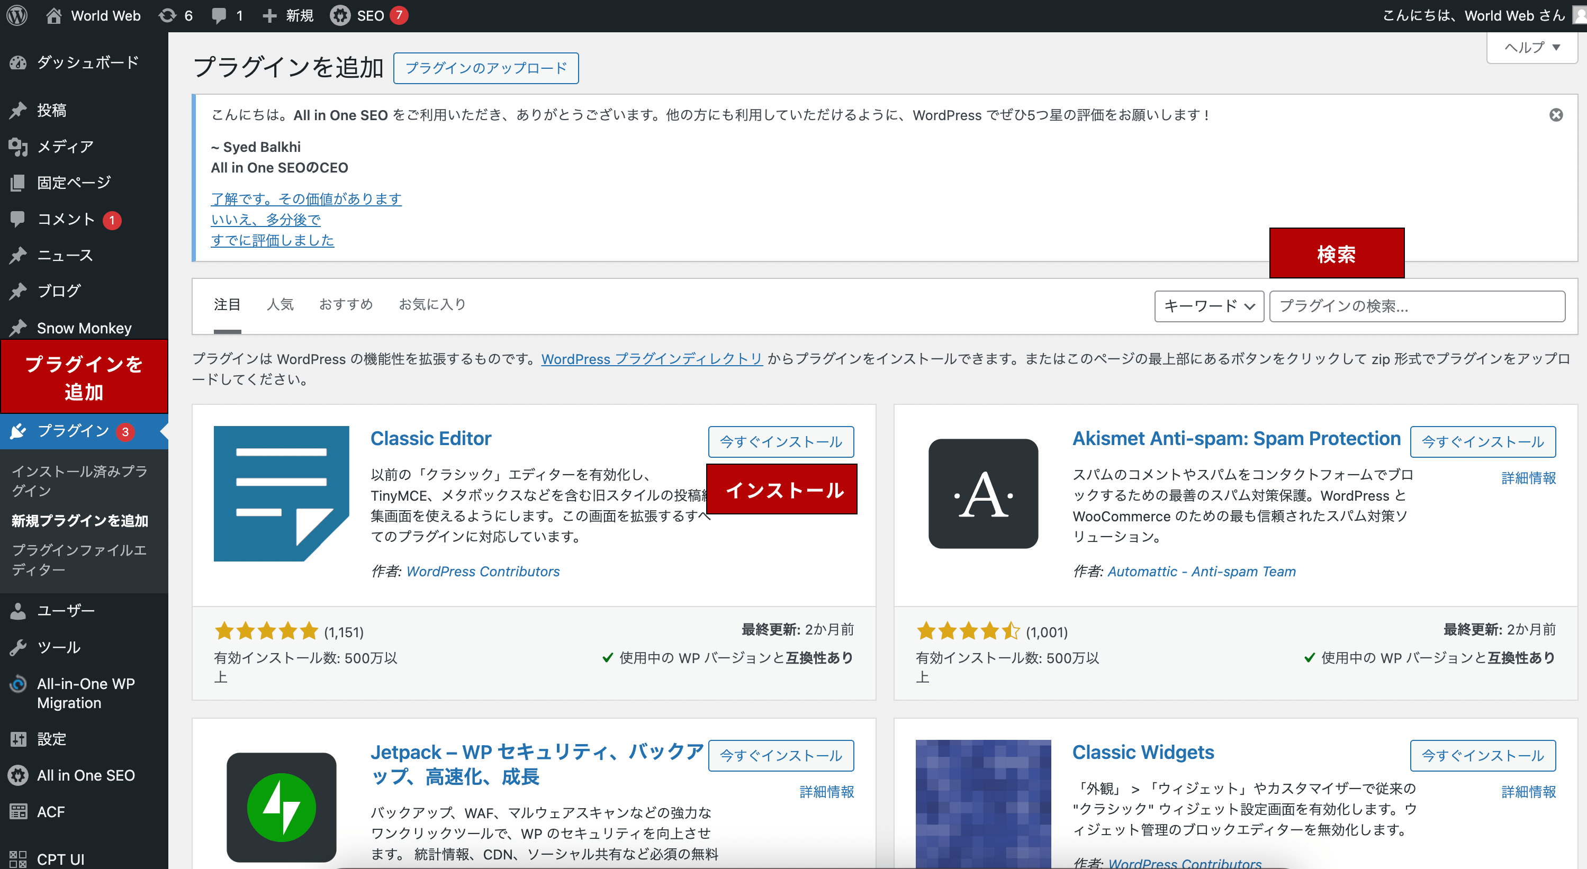
Task: Click the Jetpack plugin thumbnail
Action: point(281,807)
